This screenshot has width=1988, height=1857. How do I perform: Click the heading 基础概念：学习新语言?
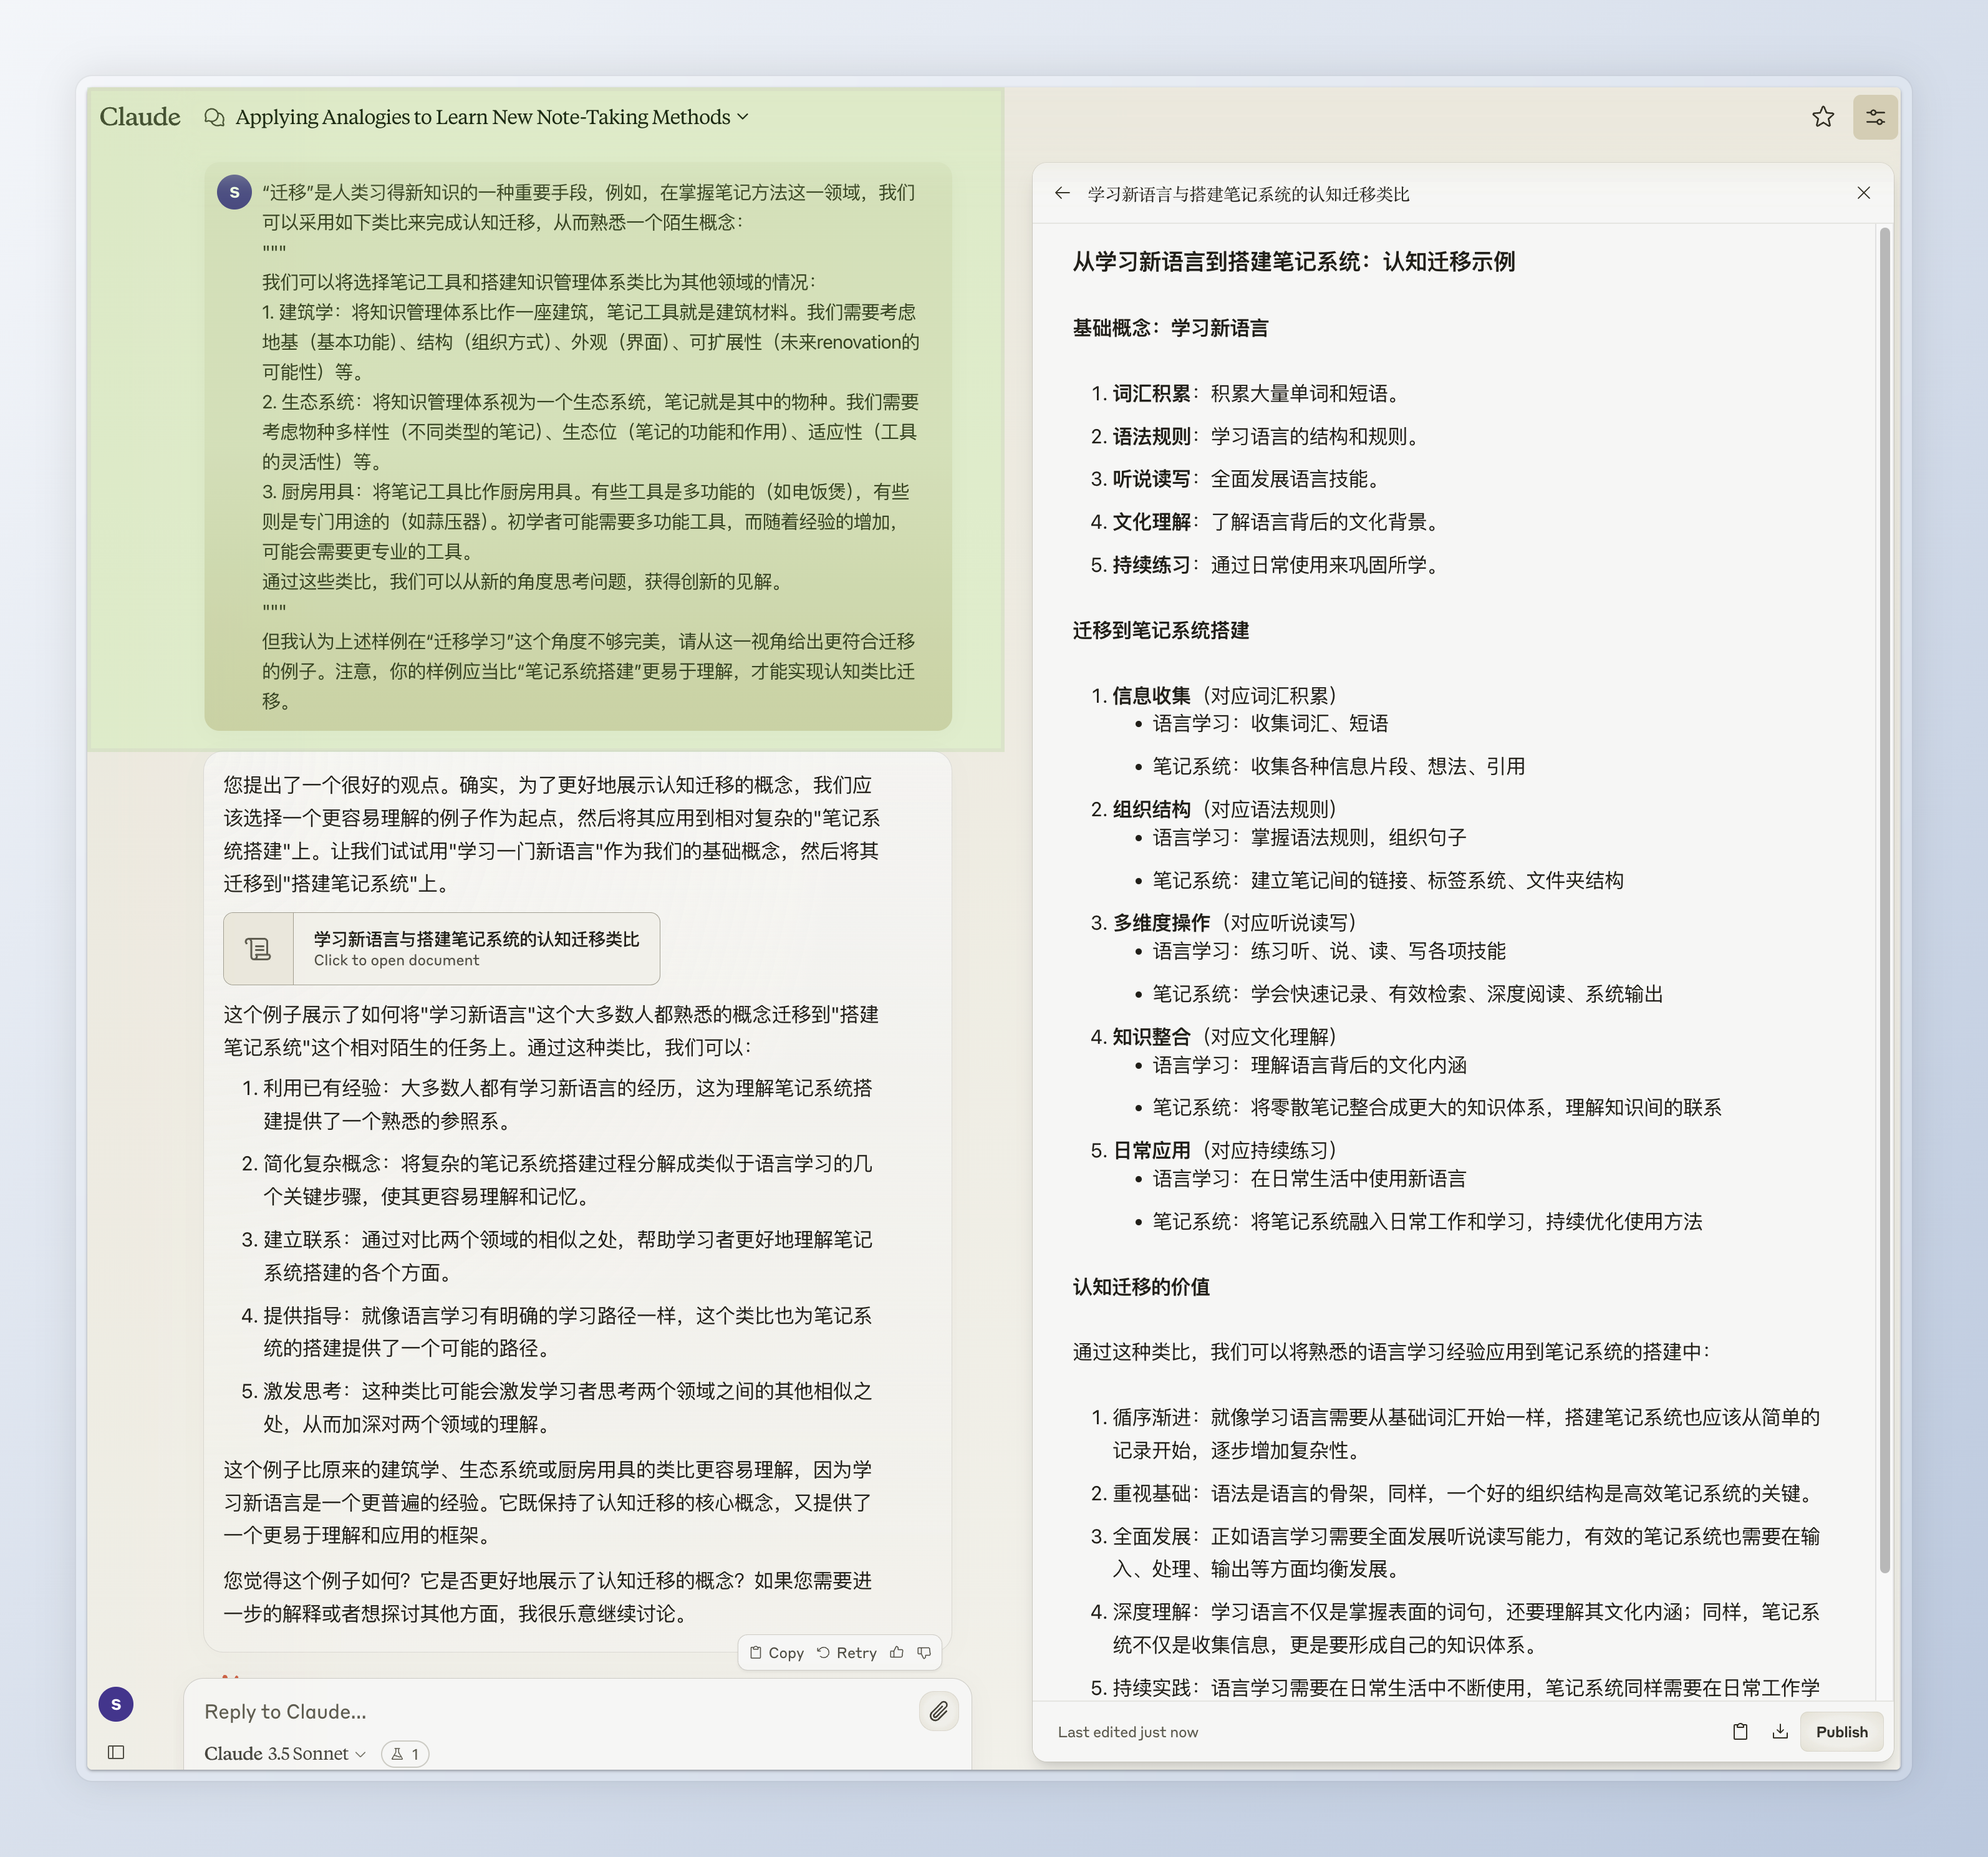[x=1170, y=328]
